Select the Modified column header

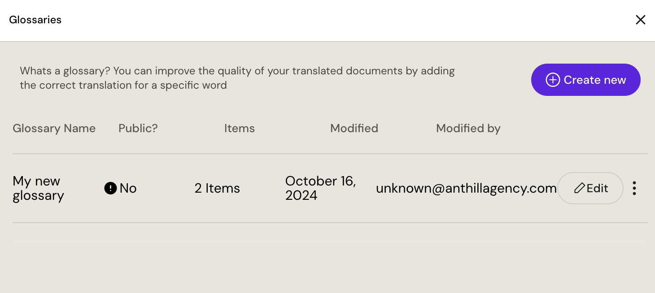tap(354, 128)
